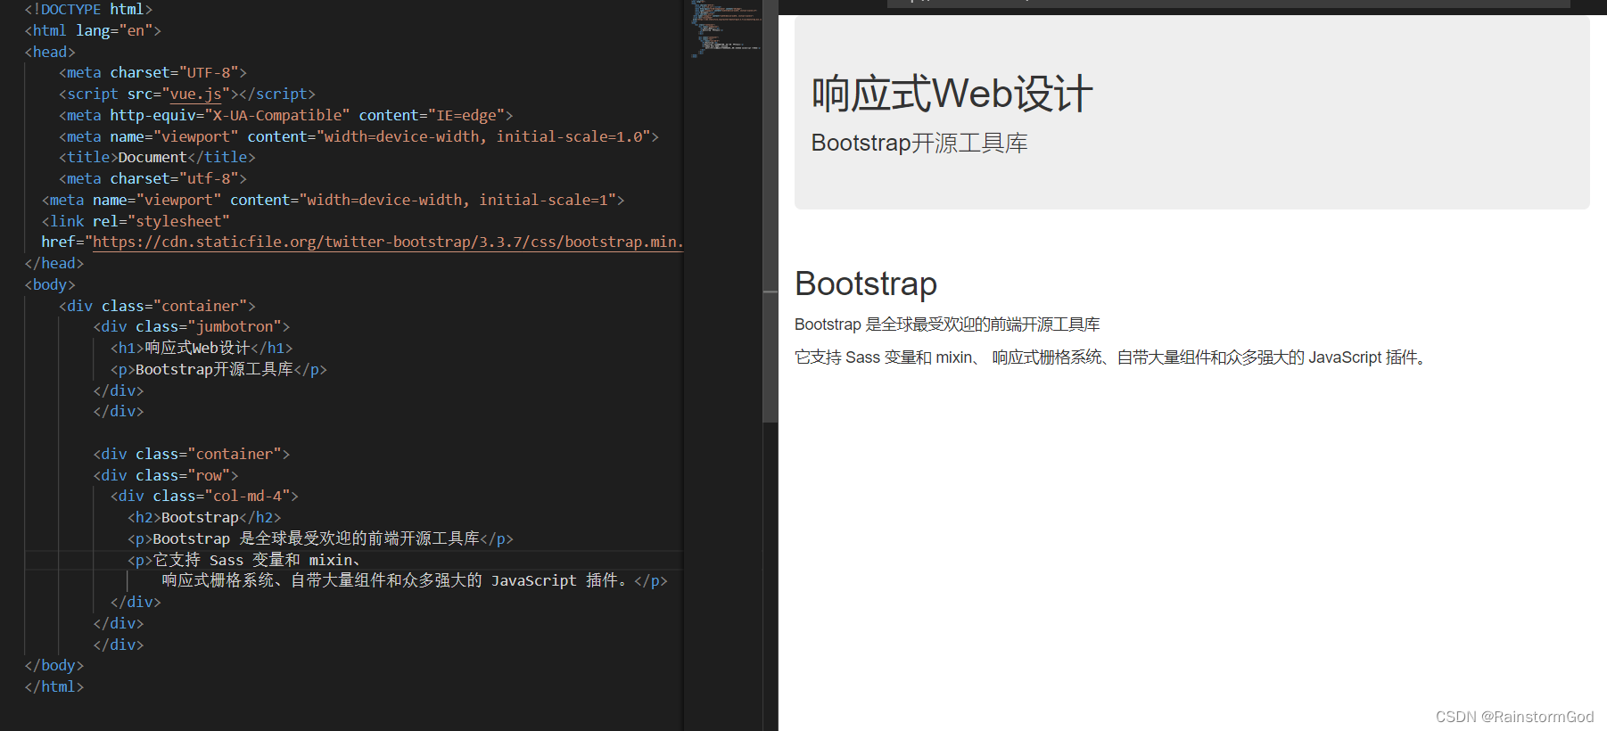Click the meta charset="UTF-8" uppercase line
This screenshot has width=1607, height=731.
[152, 72]
